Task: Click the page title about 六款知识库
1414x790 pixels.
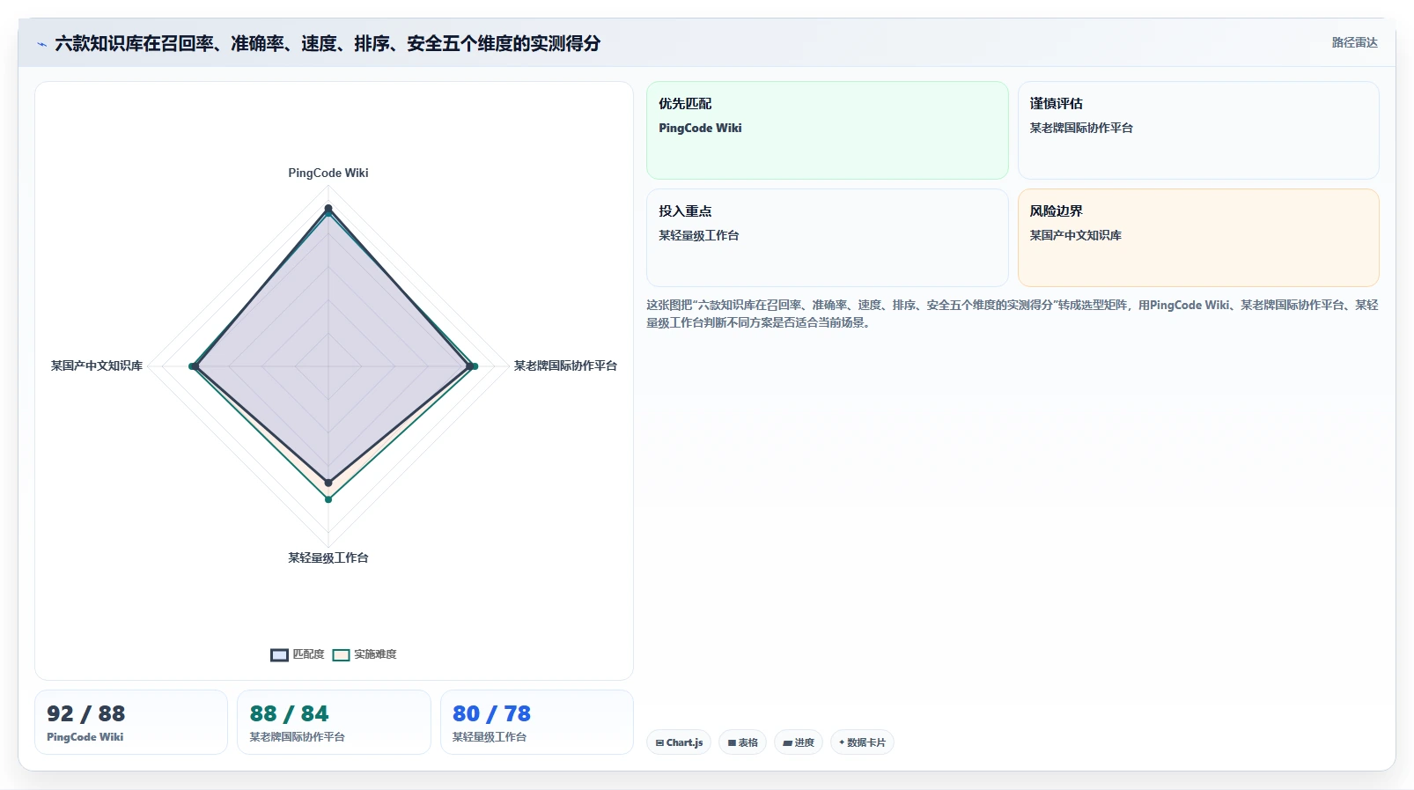Action: pyautogui.click(x=328, y=43)
